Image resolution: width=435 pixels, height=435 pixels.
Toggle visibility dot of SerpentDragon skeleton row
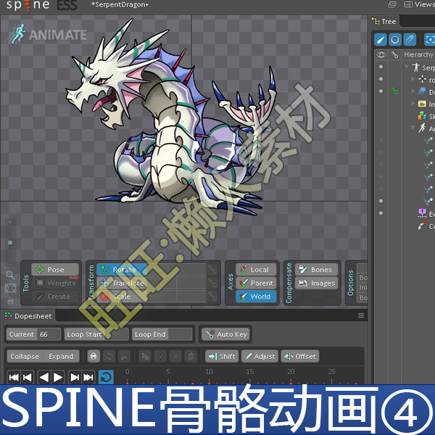point(381,67)
